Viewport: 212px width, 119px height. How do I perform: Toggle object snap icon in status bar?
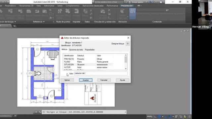click(x=170, y=116)
